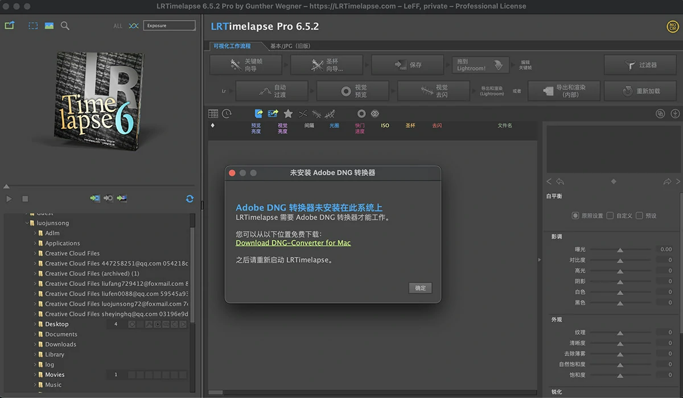Viewport: 683px width, 398px height.
Task: Click the 重新加载 button
Action: 640,91
